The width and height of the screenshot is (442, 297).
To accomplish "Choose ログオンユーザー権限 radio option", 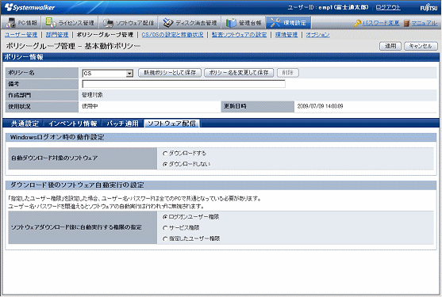I will coord(165,217).
